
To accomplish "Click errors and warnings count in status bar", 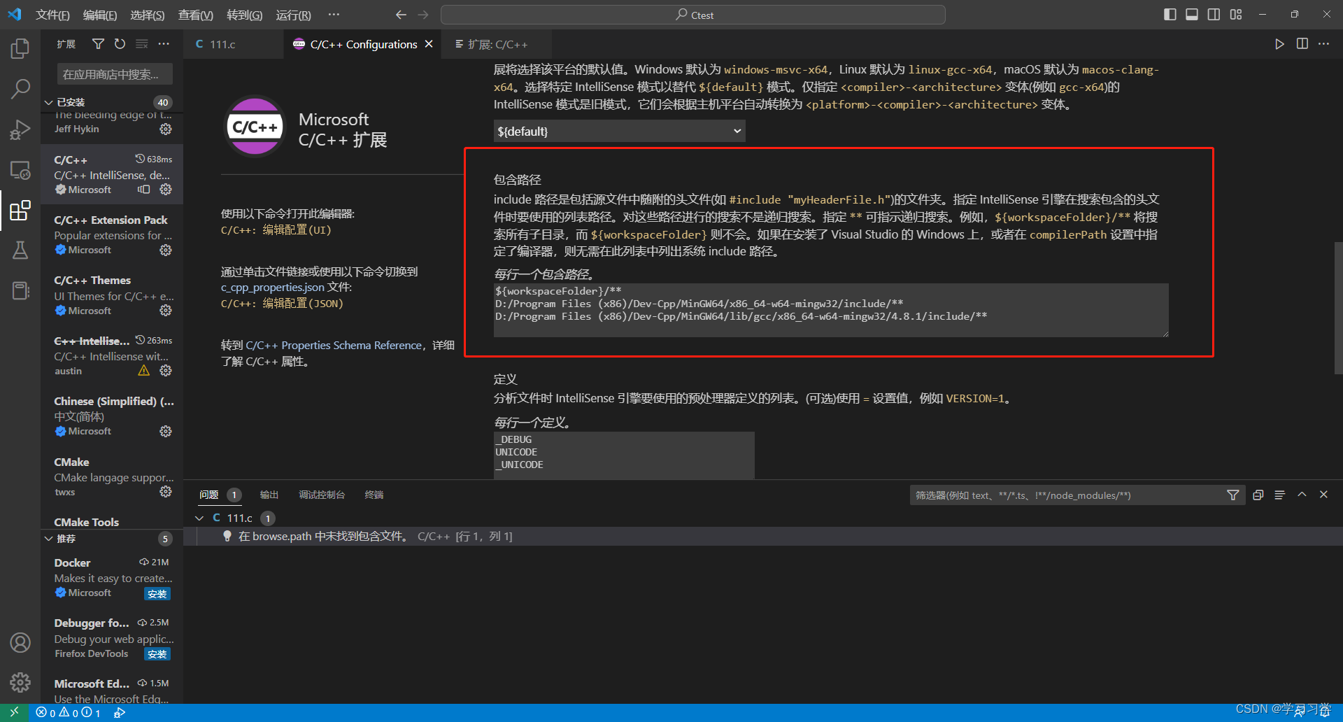I will [69, 713].
